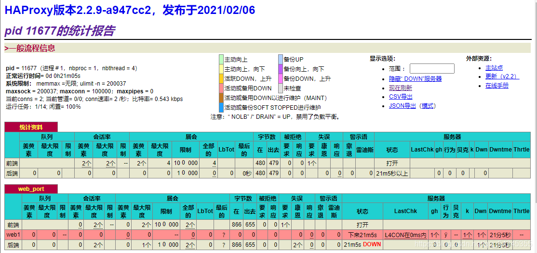Click the 21m5秒以上 status in 统计资料 后端

pos(392,173)
